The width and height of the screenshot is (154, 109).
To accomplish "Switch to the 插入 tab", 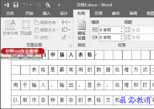I will point(47,13).
